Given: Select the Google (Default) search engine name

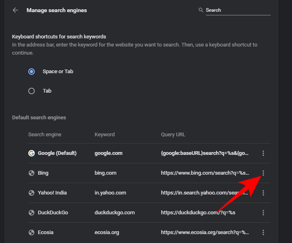Looking at the screenshot, I should pyautogui.click(x=57, y=153).
